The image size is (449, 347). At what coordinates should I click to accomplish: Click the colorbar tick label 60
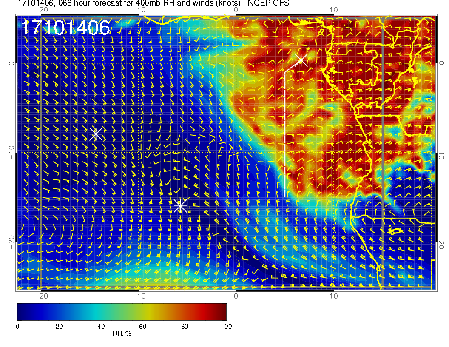(142, 327)
